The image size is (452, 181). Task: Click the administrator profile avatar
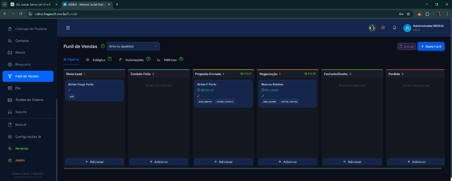coord(407,28)
